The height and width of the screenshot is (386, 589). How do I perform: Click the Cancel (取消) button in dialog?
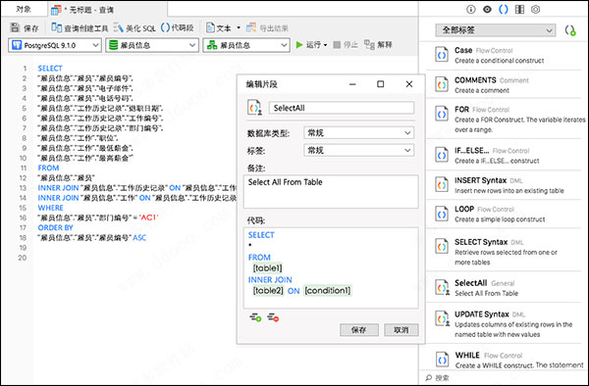pos(401,330)
